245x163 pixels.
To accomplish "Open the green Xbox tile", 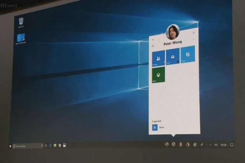I will pos(158,75).
